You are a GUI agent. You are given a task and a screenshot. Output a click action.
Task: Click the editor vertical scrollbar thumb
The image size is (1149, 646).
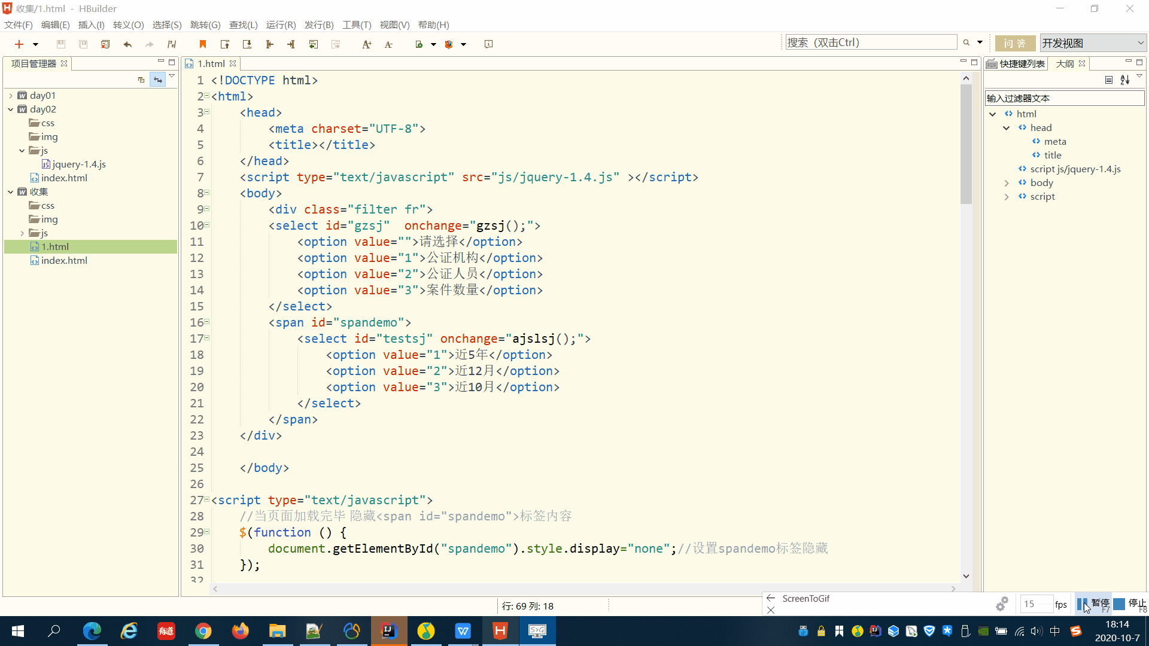click(x=966, y=144)
